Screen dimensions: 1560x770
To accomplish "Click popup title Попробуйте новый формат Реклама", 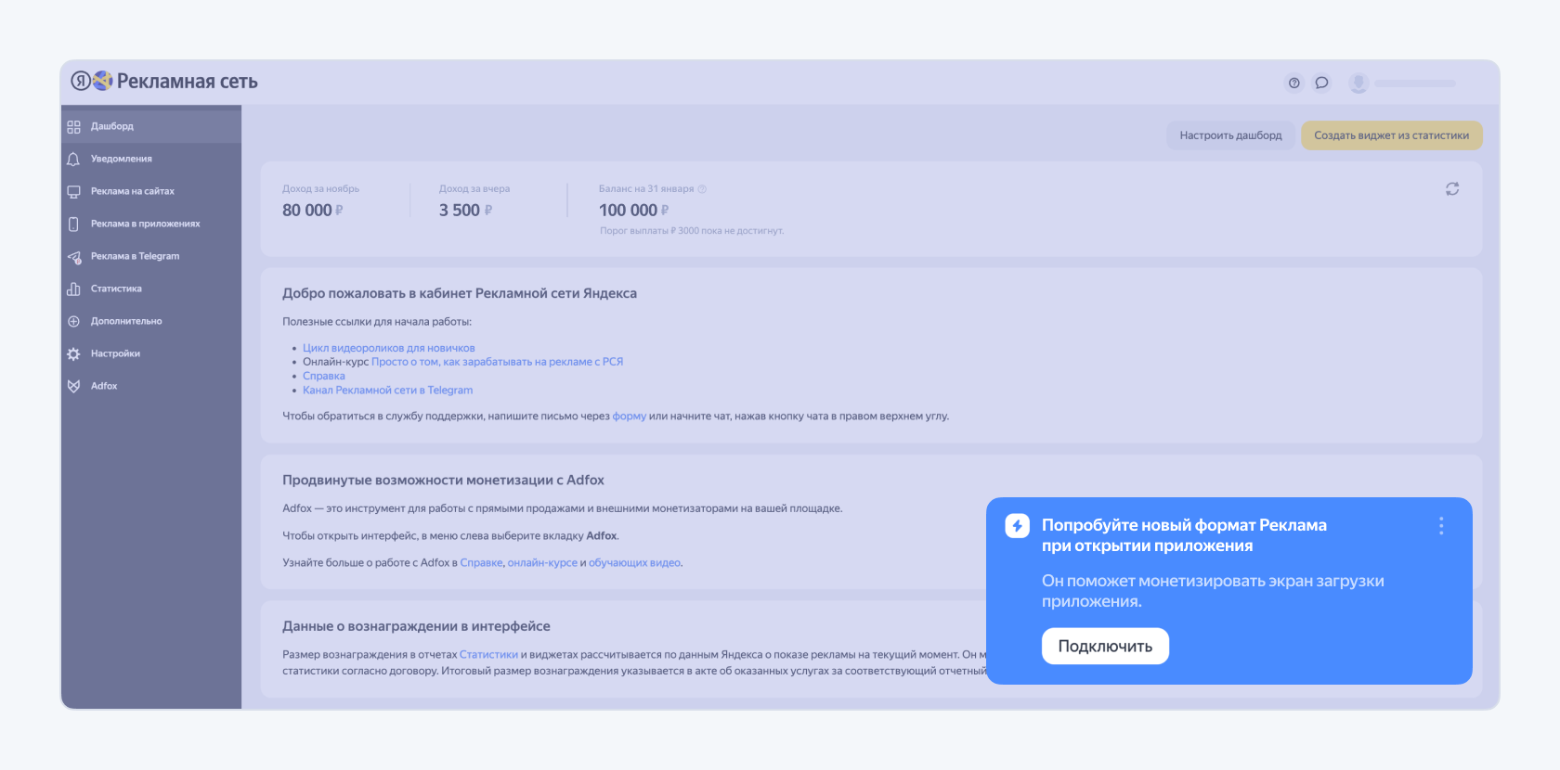I will click(1184, 535).
